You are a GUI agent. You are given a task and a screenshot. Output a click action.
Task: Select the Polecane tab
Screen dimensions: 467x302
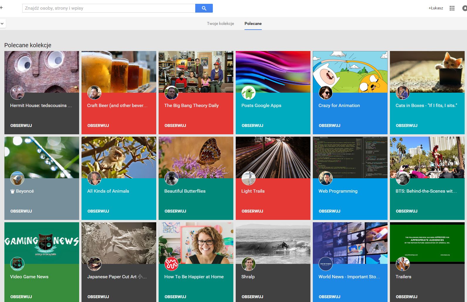(253, 23)
